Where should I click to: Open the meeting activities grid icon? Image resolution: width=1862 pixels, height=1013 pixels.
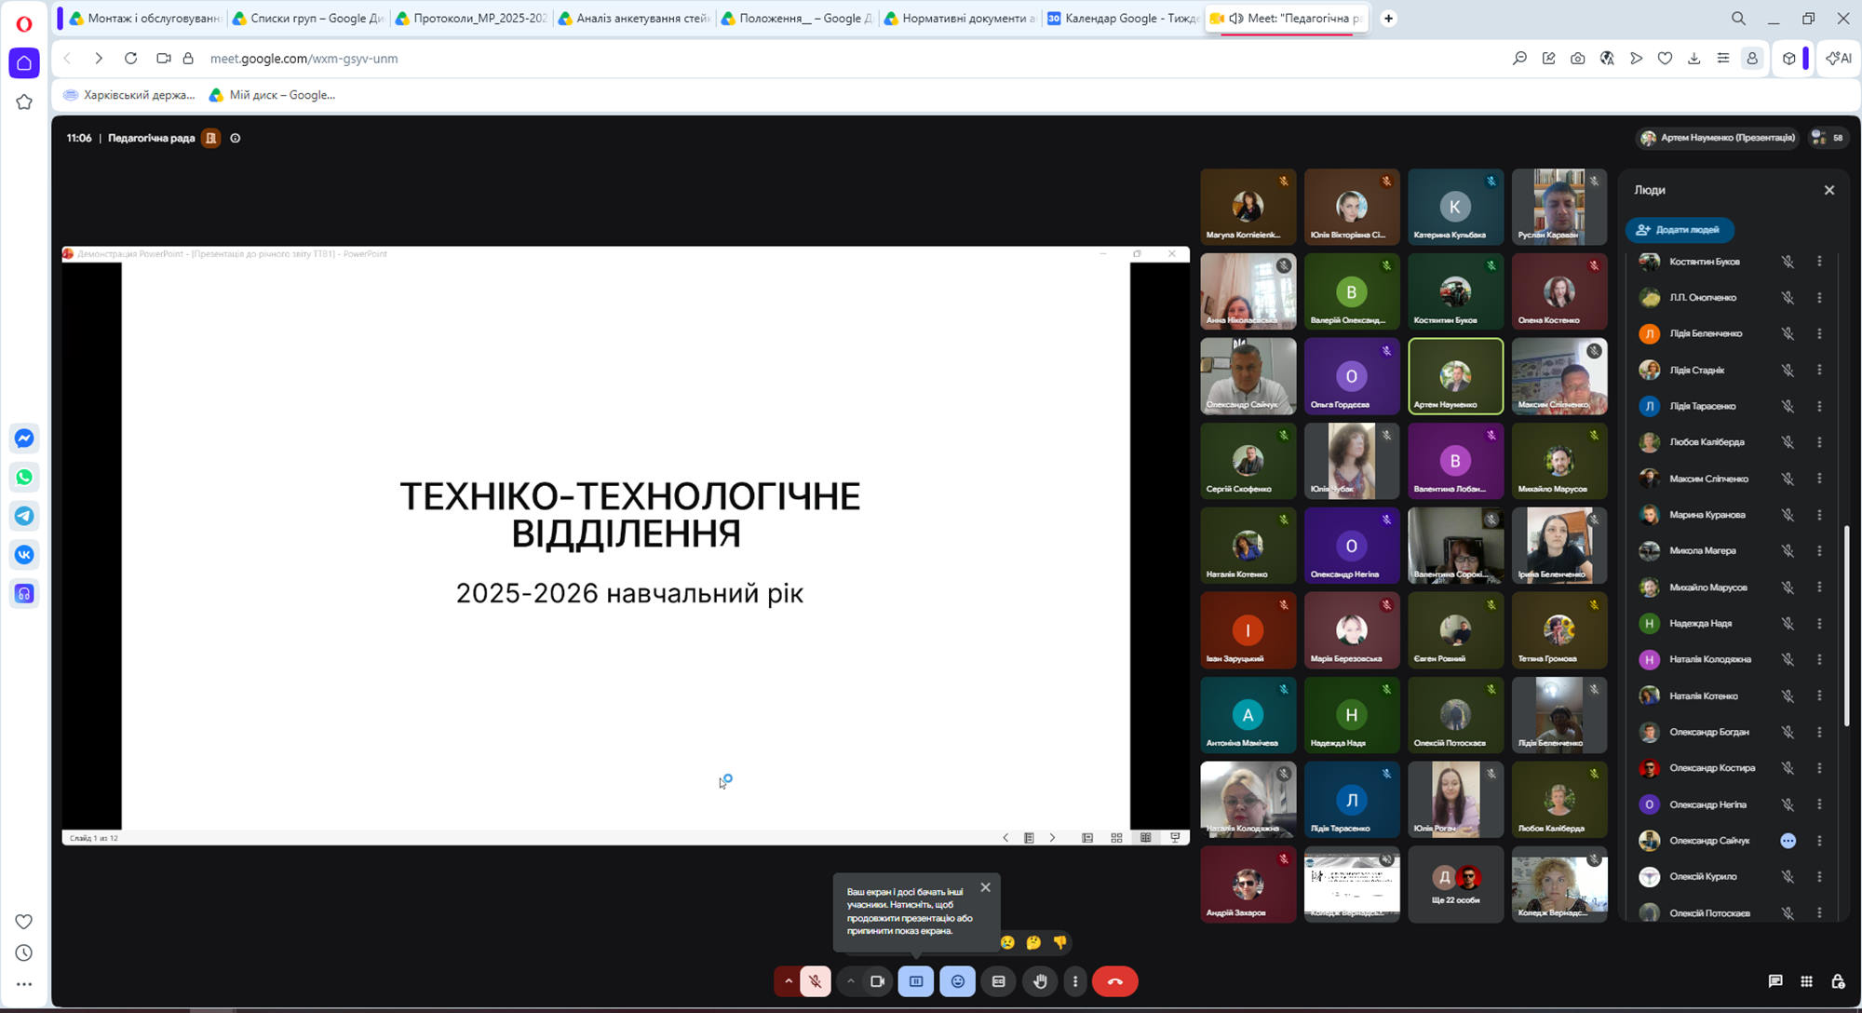click(x=1806, y=981)
